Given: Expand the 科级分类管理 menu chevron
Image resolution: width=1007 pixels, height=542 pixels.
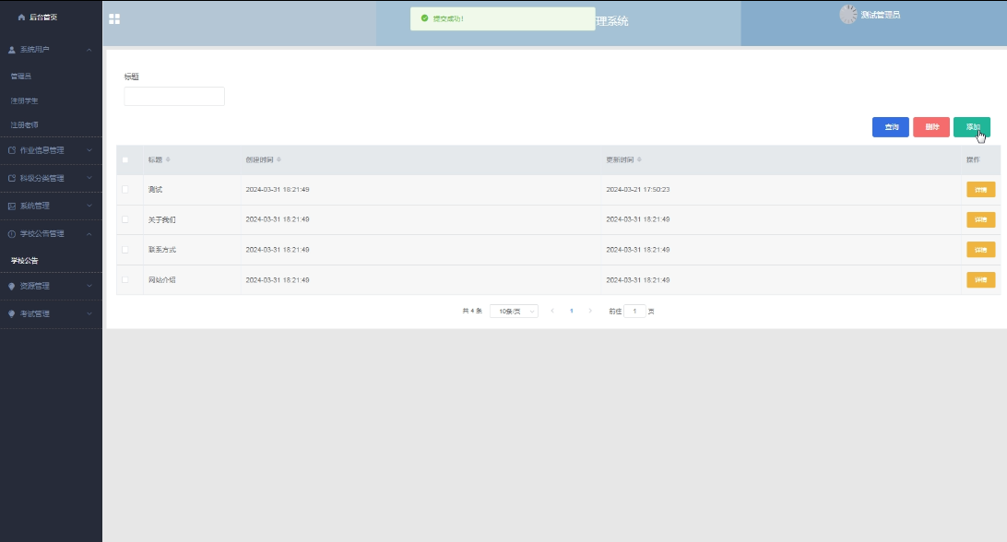Looking at the screenshot, I should point(89,178).
